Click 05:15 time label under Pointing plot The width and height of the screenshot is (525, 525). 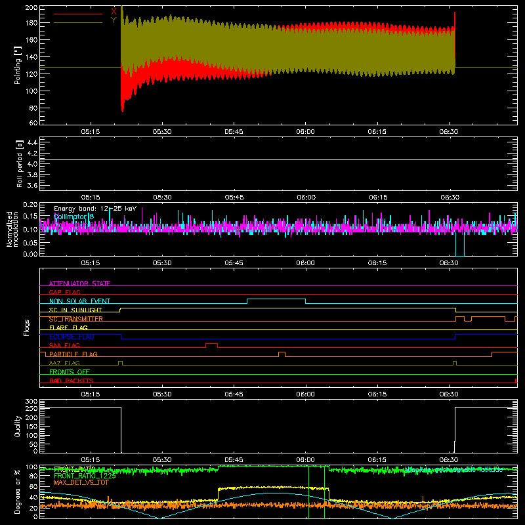(91, 132)
